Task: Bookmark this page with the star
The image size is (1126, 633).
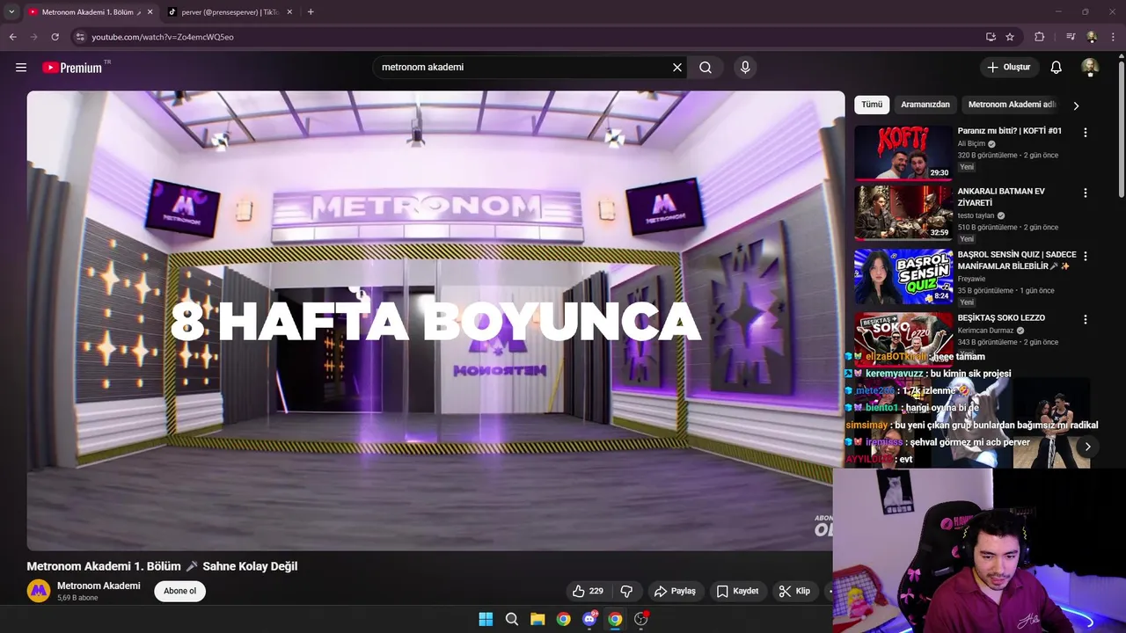Action: click(x=1010, y=37)
